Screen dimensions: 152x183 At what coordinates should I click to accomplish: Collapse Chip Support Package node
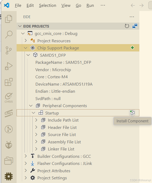(x=26, y=48)
